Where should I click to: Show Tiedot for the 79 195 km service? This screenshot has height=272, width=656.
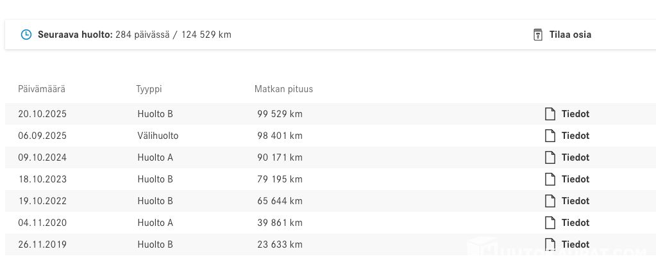[575, 179]
